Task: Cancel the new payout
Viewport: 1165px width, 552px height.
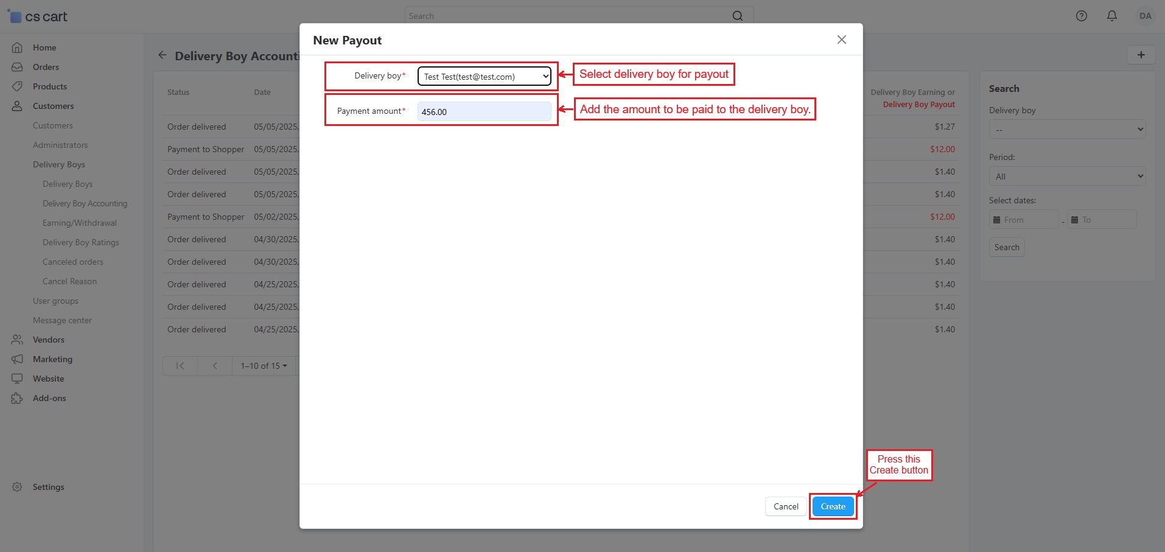Action: pos(785,506)
